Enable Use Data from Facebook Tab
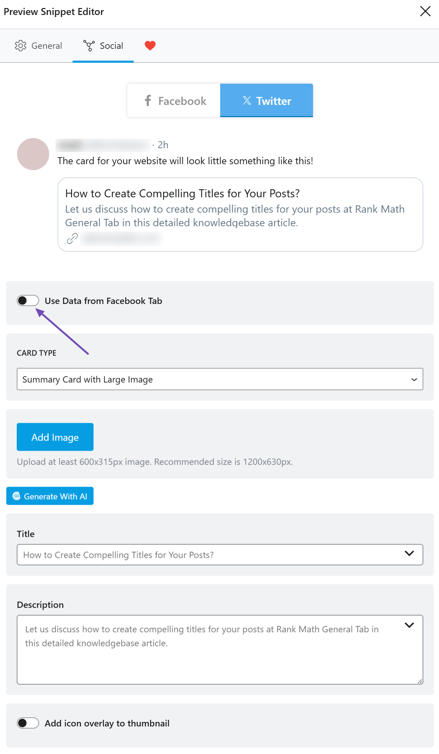Screen dimensions: 439x754 (28, 300)
